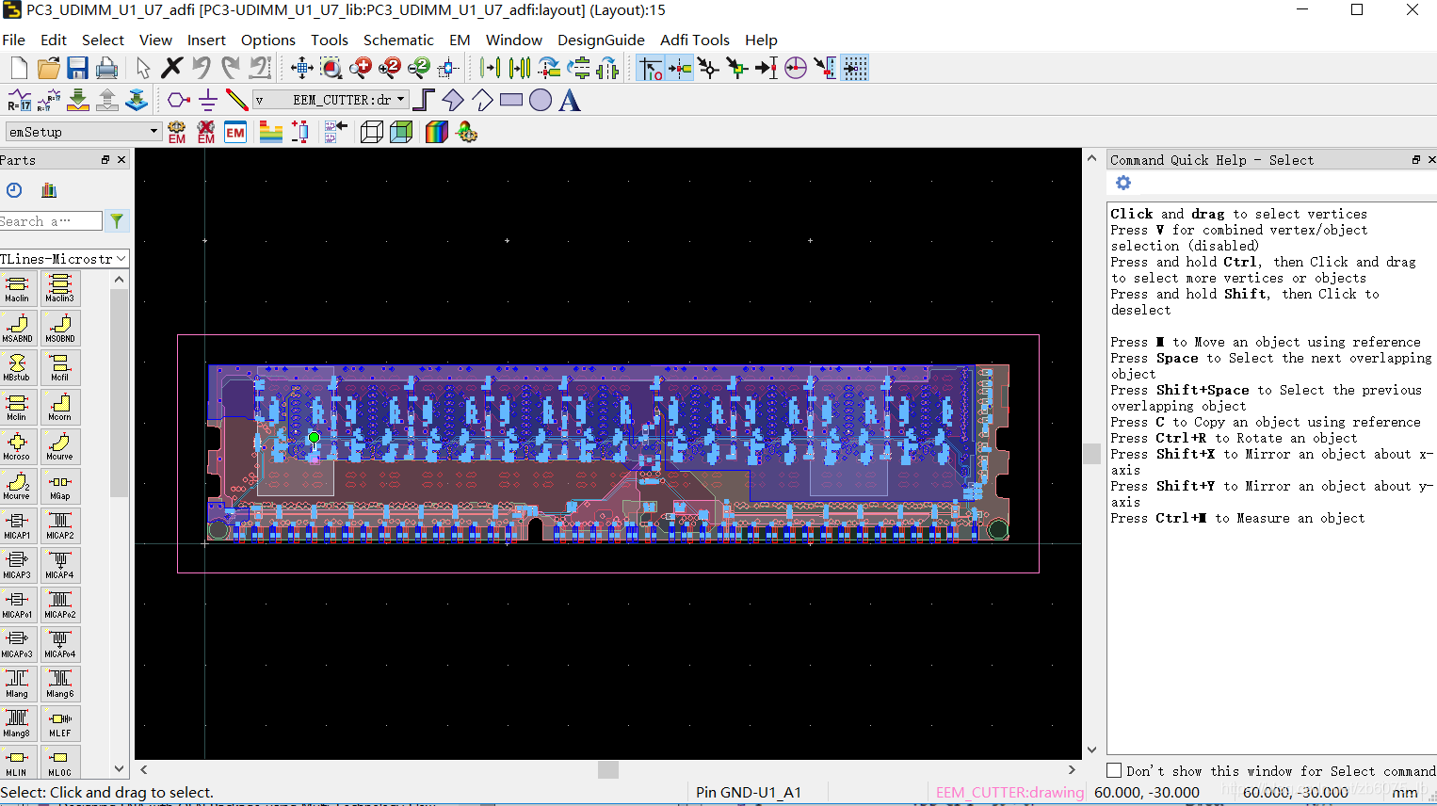Place the Mcorn corner component
This screenshot has width=1437, height=806.
coord(60,407)
